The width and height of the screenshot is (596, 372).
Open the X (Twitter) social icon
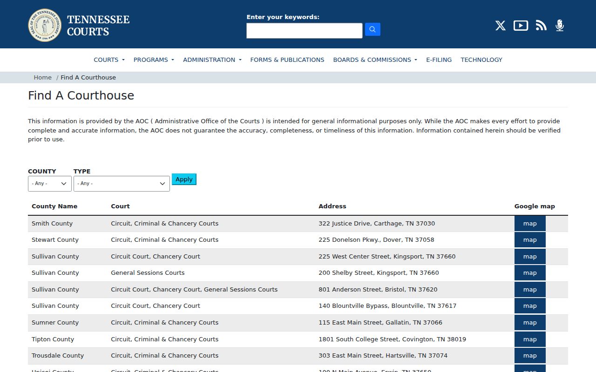coord(500,26)
